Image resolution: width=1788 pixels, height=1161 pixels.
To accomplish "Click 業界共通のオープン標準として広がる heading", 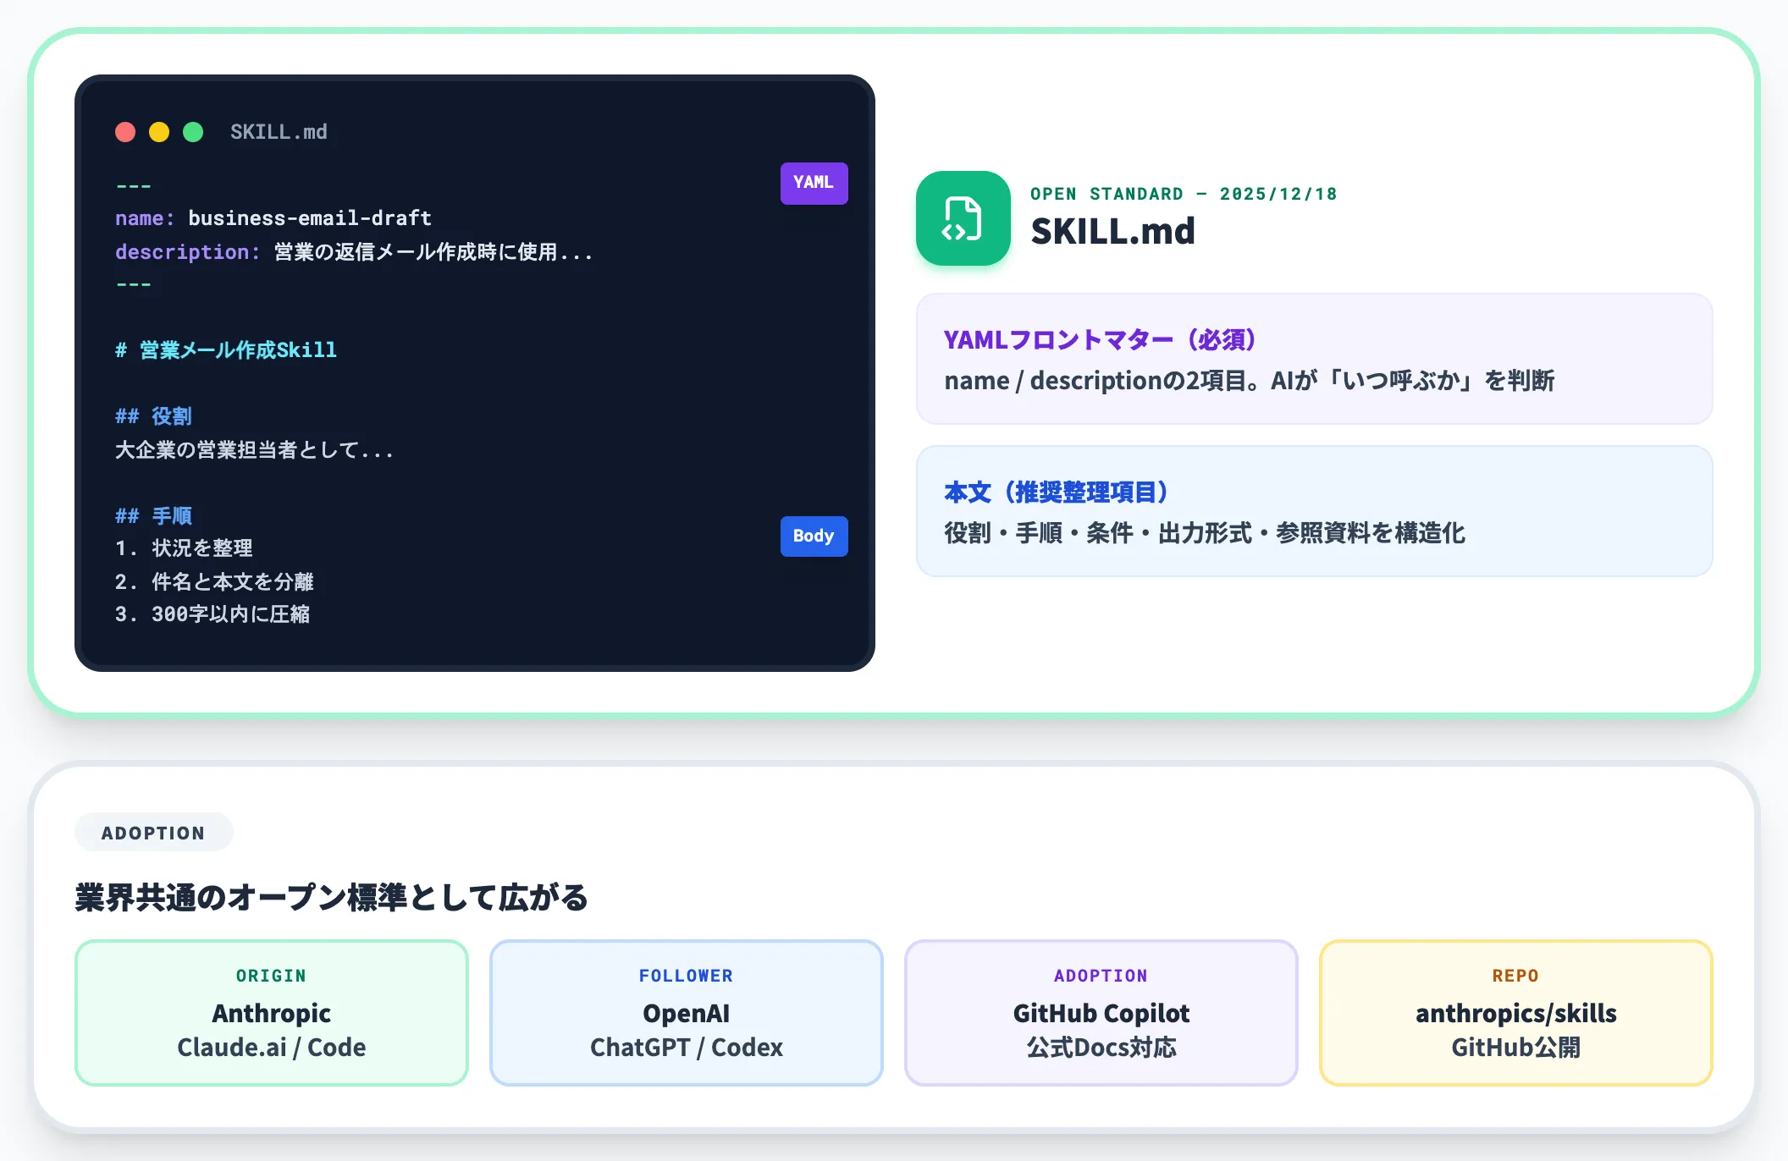I will pyautogui.click(x=331, y=898).
